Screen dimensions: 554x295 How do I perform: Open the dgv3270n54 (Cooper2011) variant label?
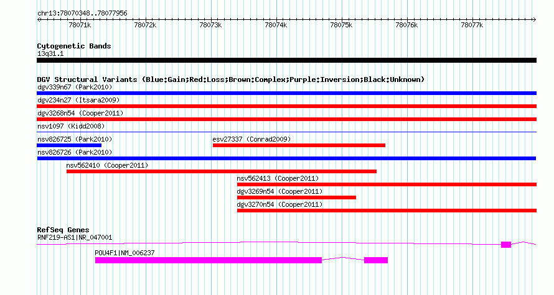pos(280,204)
